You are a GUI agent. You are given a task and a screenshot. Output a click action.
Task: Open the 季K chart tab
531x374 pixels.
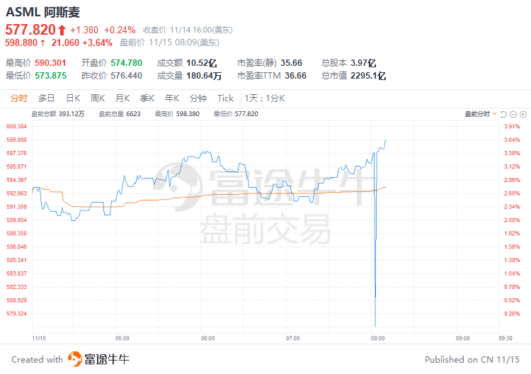(147, 98)
